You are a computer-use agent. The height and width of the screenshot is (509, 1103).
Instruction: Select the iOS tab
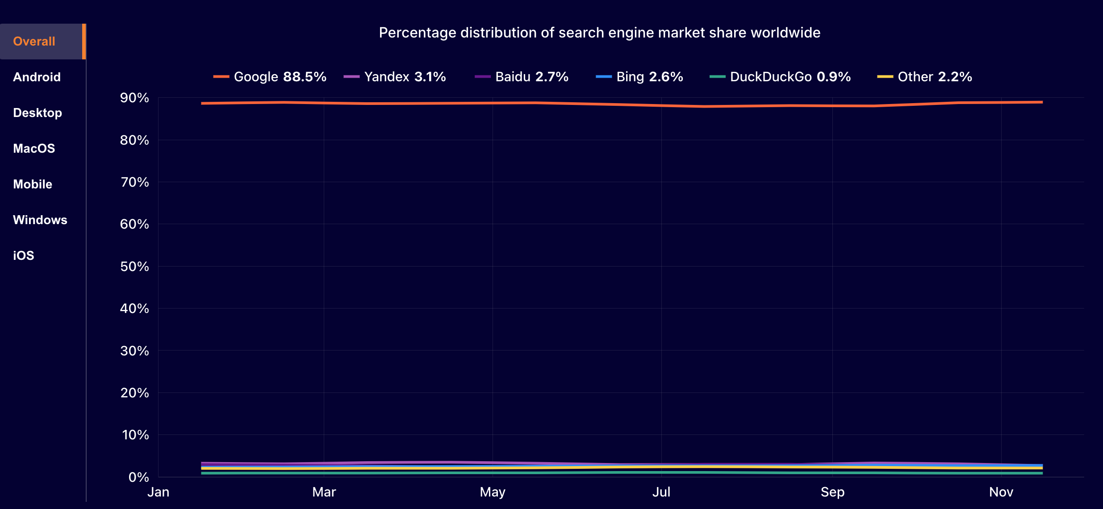(24, 256)
